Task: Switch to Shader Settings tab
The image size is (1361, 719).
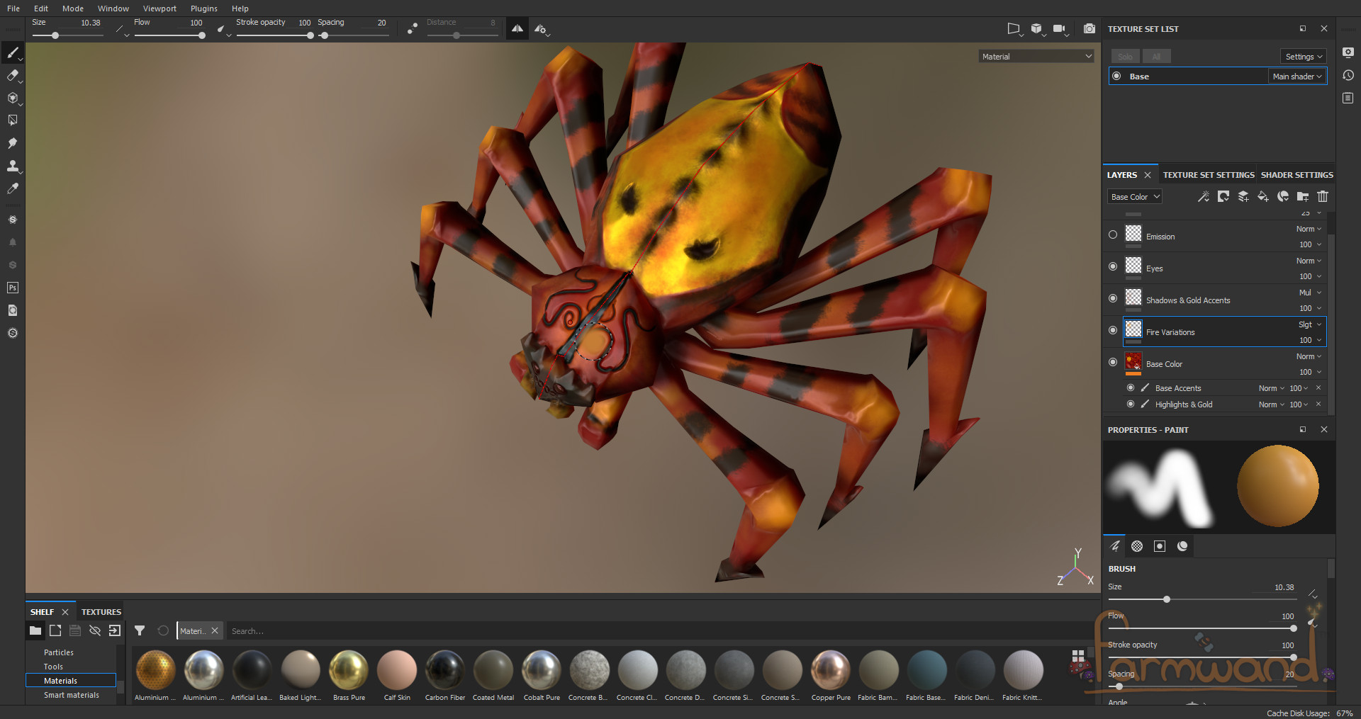Action: tap(1296, 175)
